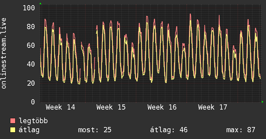Screen dimensions: 266x139
Task: Click the 'Week 16' axis label
Action: (162, 107)
